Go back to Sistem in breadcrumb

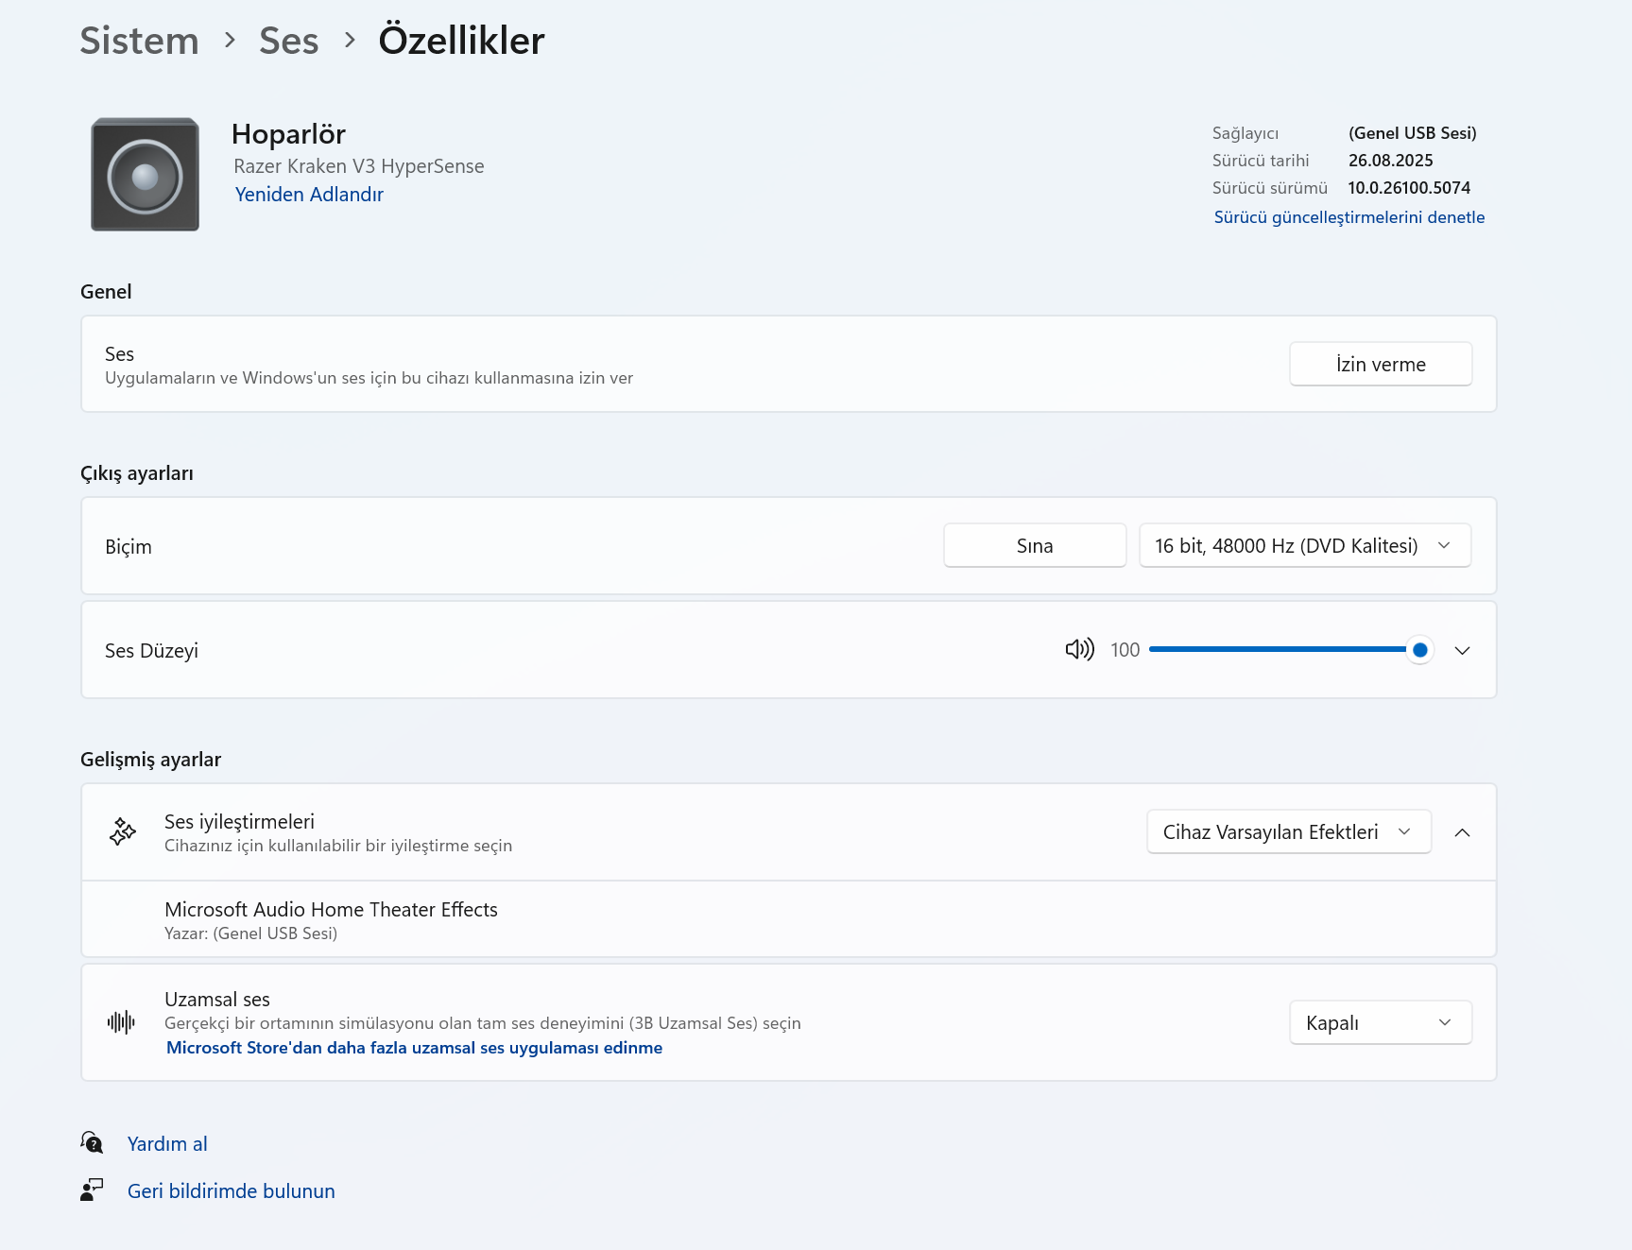click(x=139, y=41)
